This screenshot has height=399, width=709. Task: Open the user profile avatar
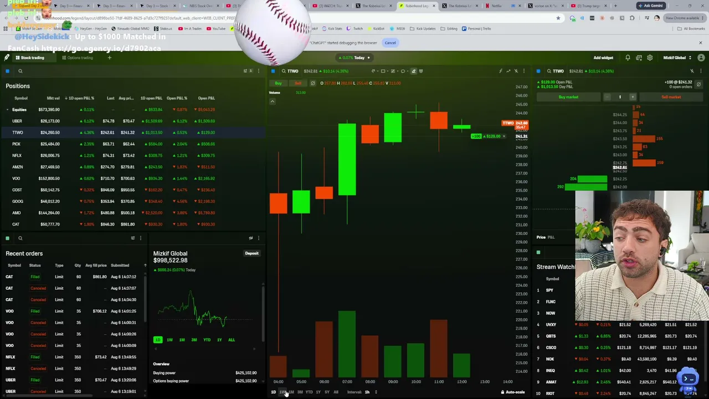701,58
